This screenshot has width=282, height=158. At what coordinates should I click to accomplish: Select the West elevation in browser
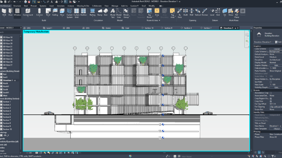5,96
